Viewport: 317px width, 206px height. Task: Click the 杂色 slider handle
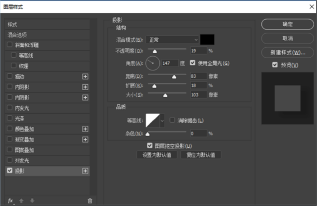[x=148, y=134]
